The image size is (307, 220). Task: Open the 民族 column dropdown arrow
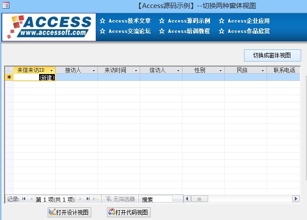coord(263,70)
